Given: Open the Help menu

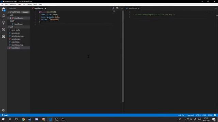Looking at the screenshot, I should [40, 4].
